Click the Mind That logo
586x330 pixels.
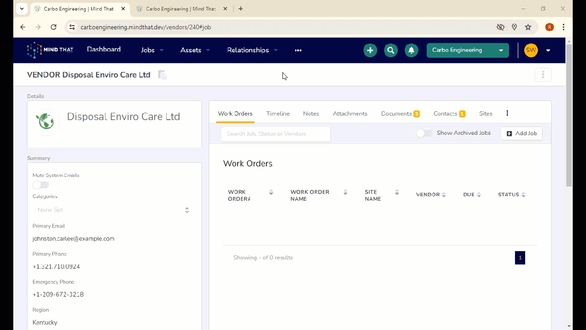[x=50, y=50]
